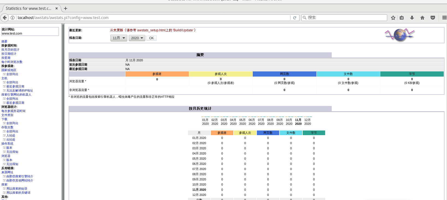Open 来源网址 link

pyautogui.click(x=7, y=172)
